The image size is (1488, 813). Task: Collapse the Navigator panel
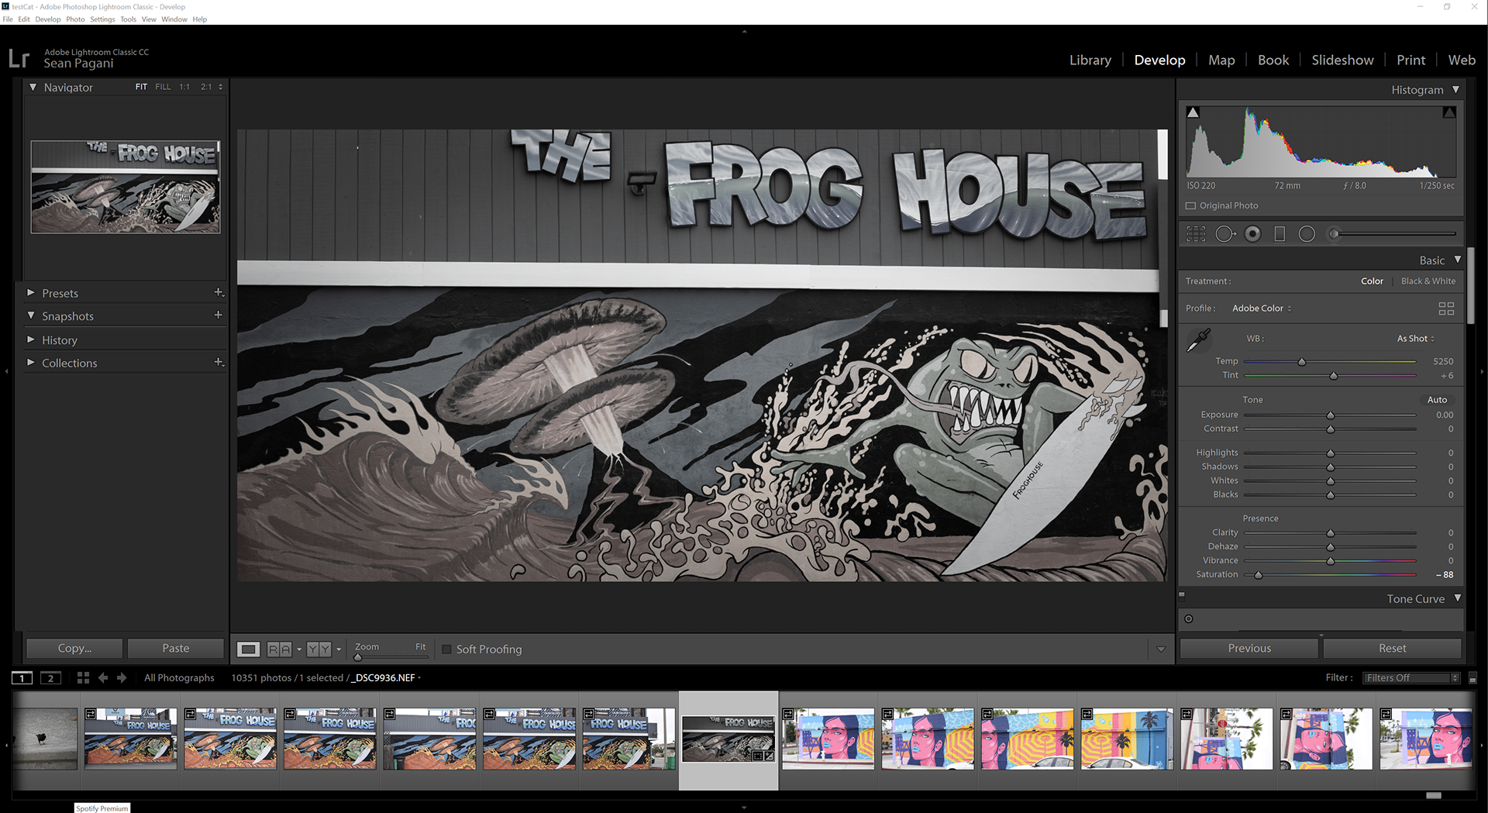click(x=33, y=88)
